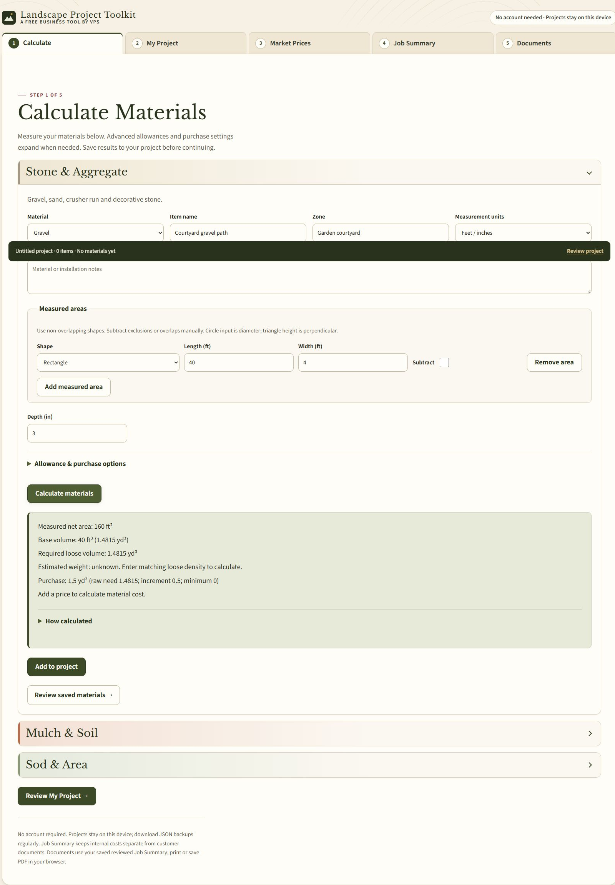This screenshot has width=615, height=885.
Task: Click the 'Measured net area: 160 ft²' line
Action: coord(75,526)
